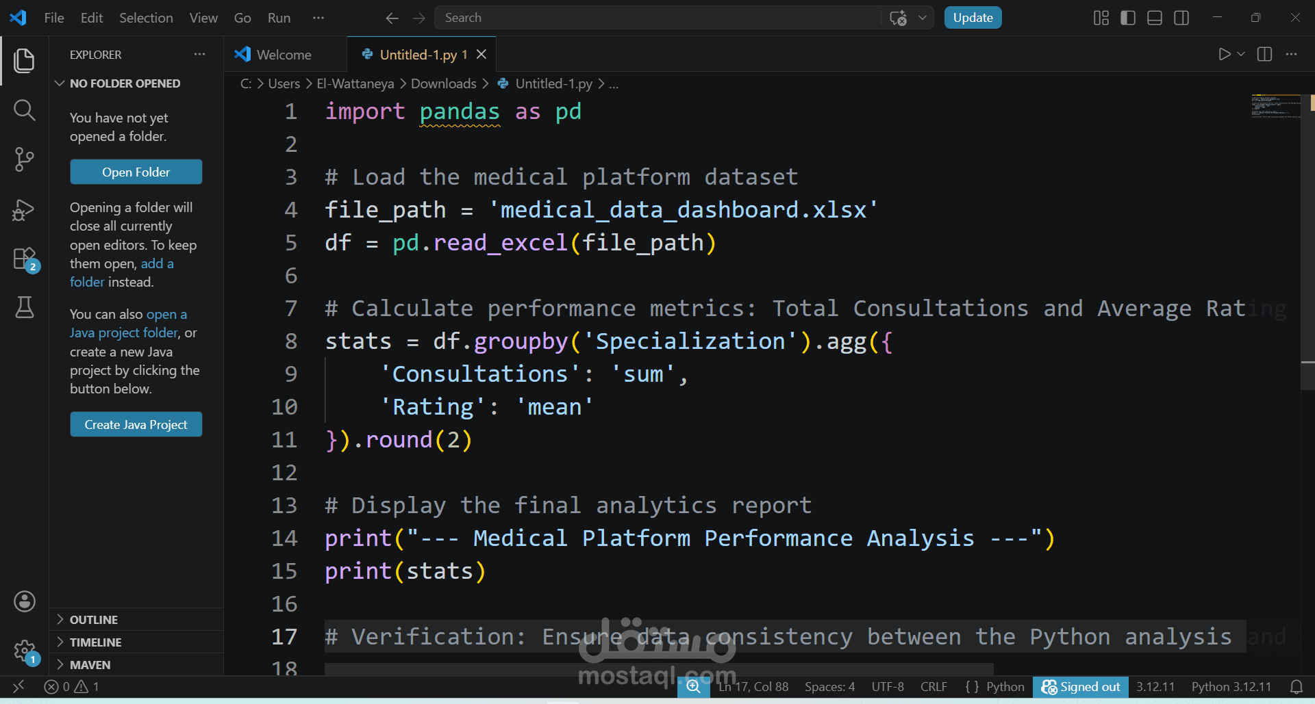Open the Run menu
Viewport: 1315px width, 704px height.
click(x=279, y=18)
